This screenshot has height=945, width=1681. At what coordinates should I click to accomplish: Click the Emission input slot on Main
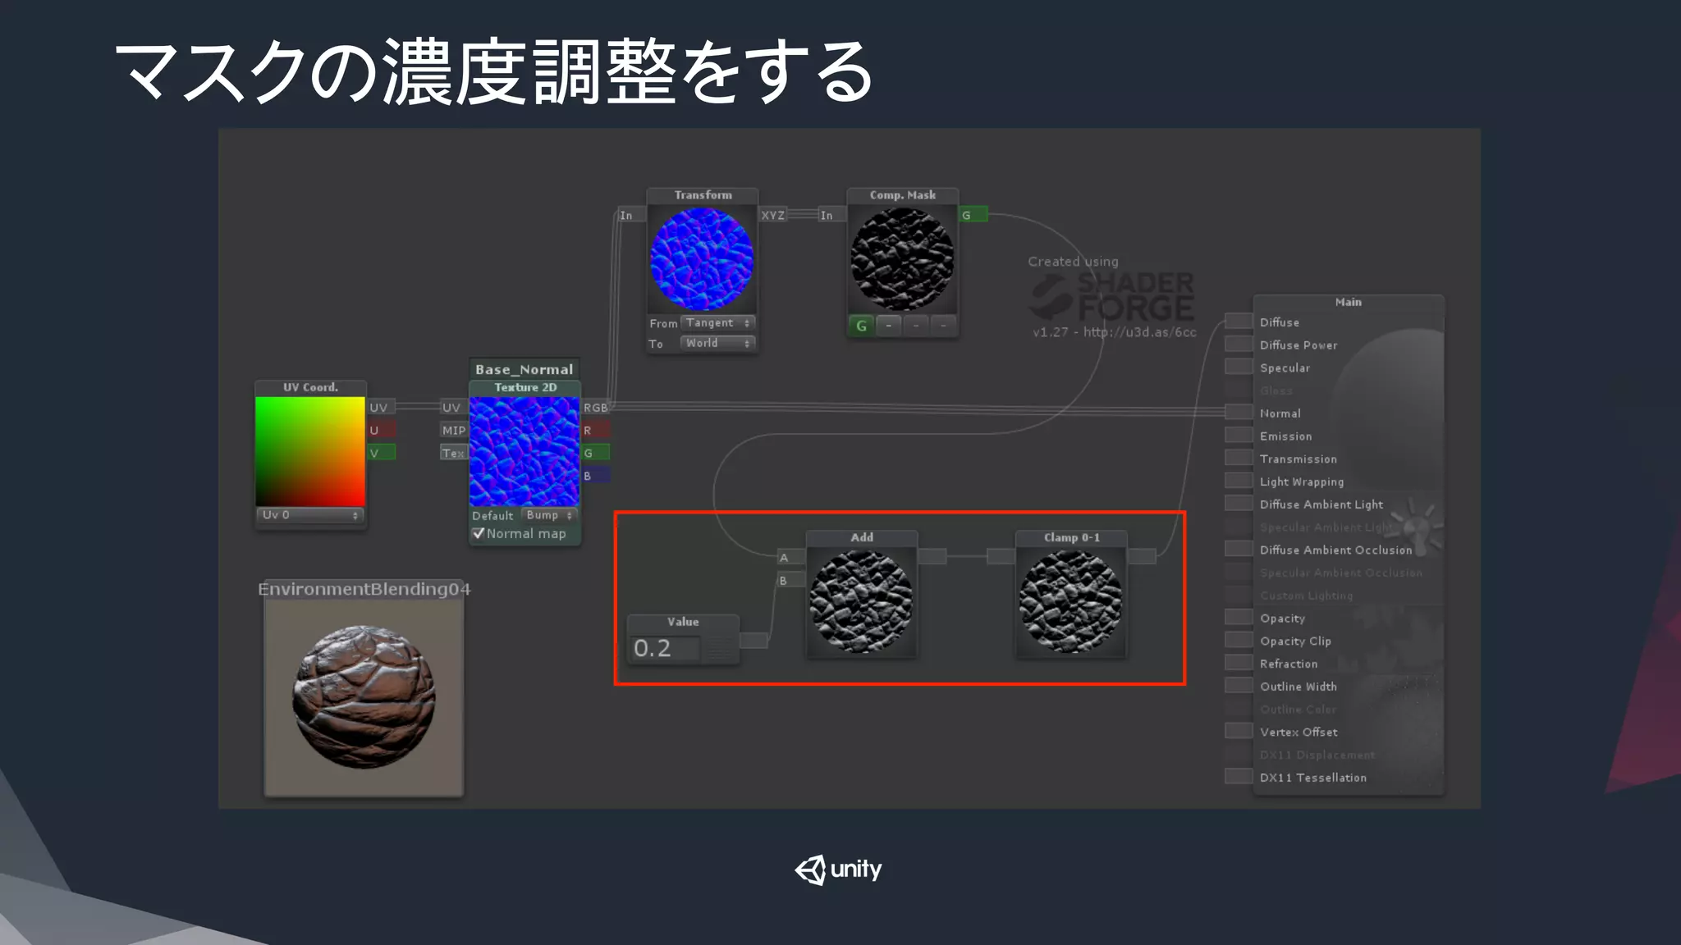click(1239, 435)
